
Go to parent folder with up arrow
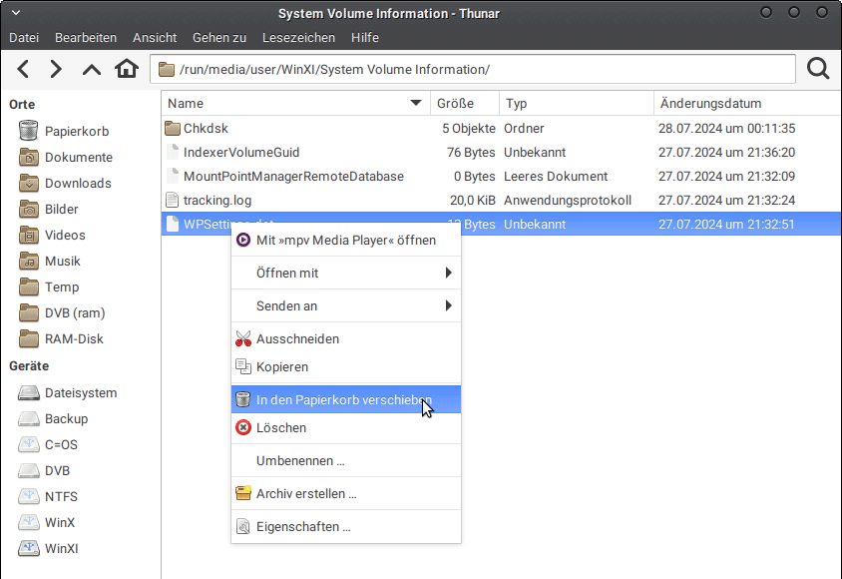coord(92,69)
